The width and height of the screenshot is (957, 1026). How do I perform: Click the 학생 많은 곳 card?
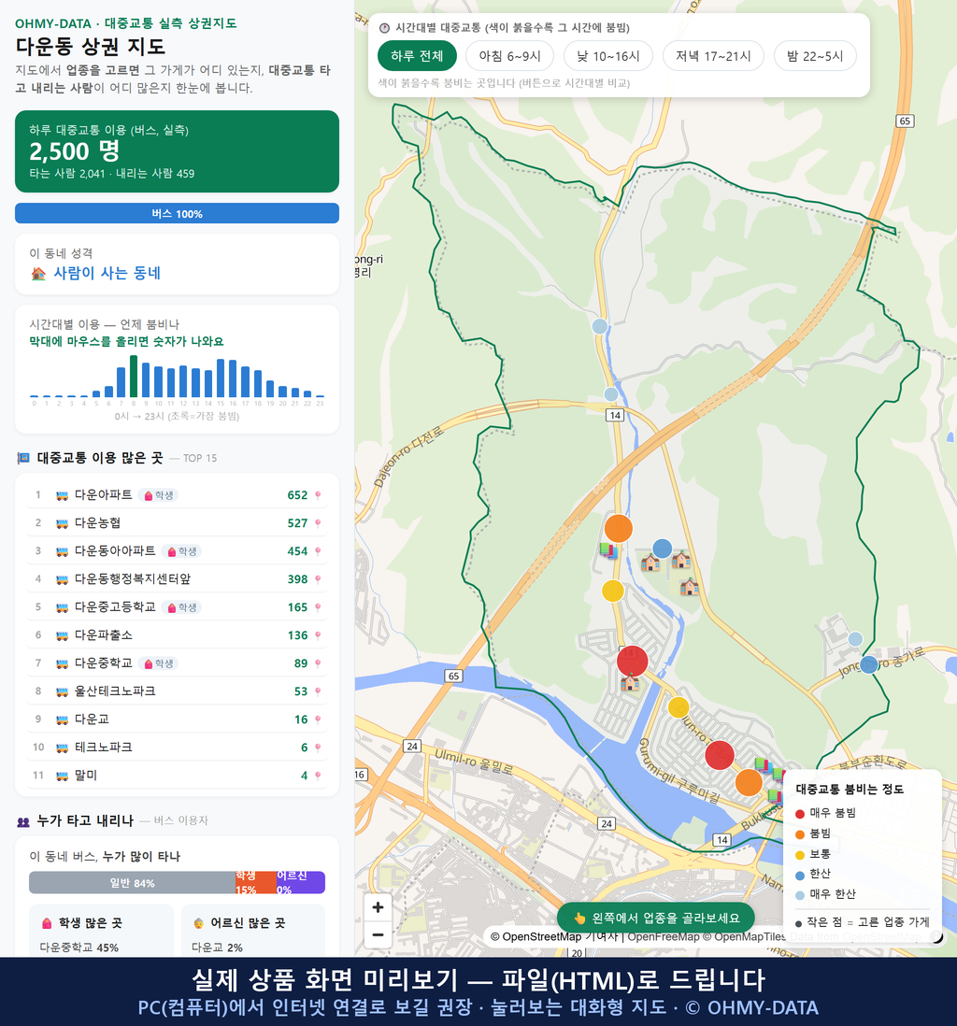point(101,931)
